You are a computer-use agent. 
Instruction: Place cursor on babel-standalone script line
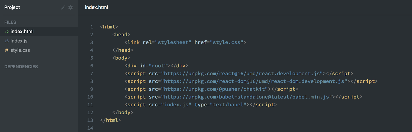click(x=243, y=97)
